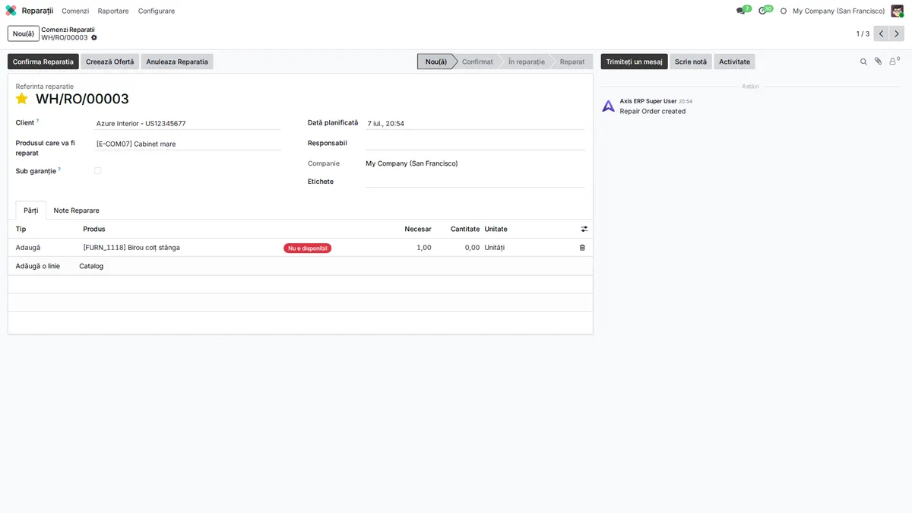Click Scrie notă button
The width and height of the screenshot is (912, 513).
tap(691, 62)
